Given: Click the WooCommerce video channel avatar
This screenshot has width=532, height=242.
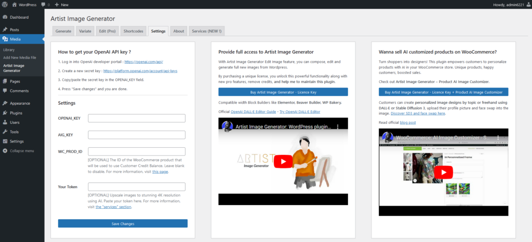Looking at the screenshot, I should [x=388, y=137].
